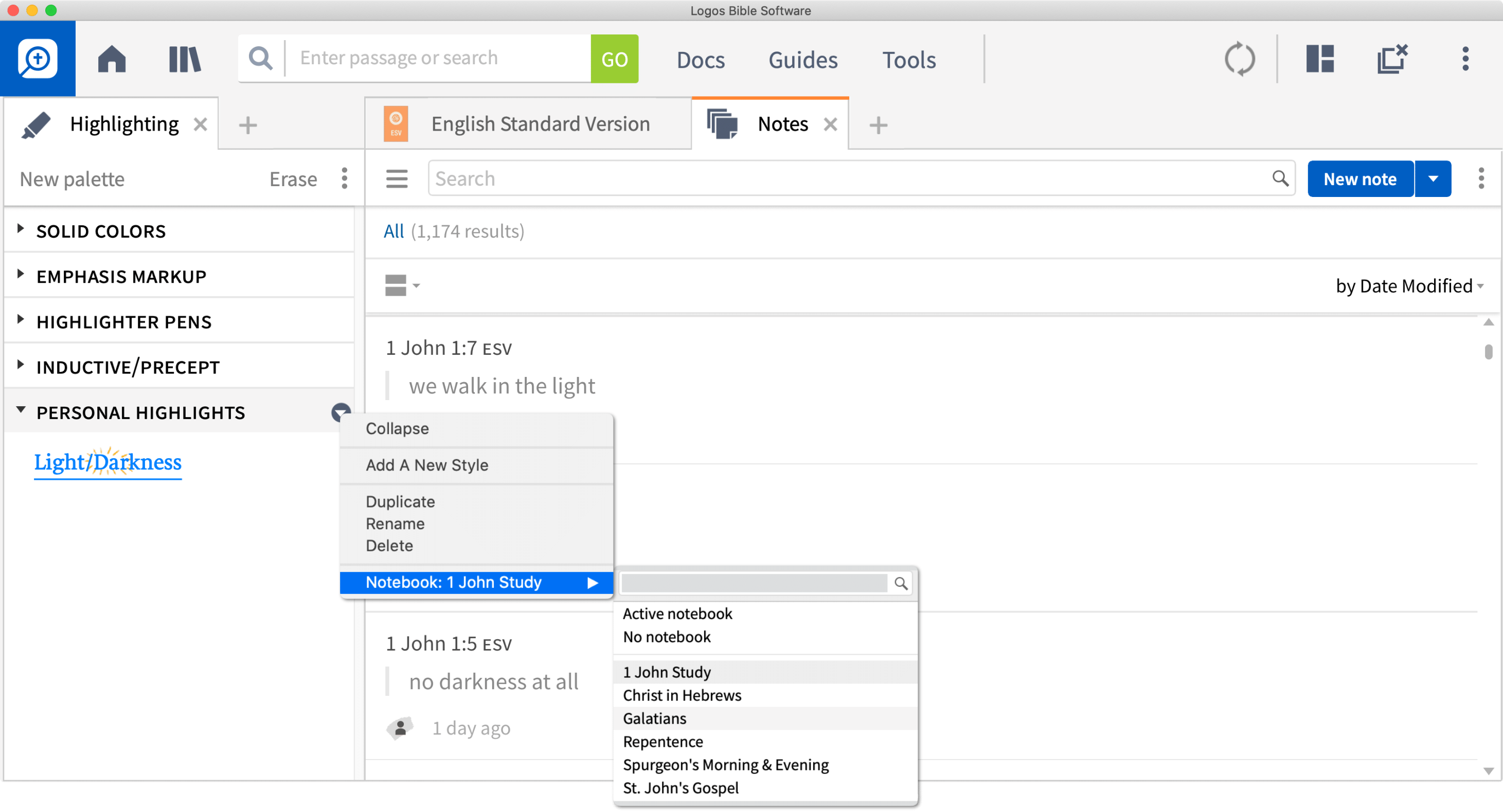Open the Home dashboard icon
The image size is (1503, 811).
pyautogui.click(x=112, y=59)
